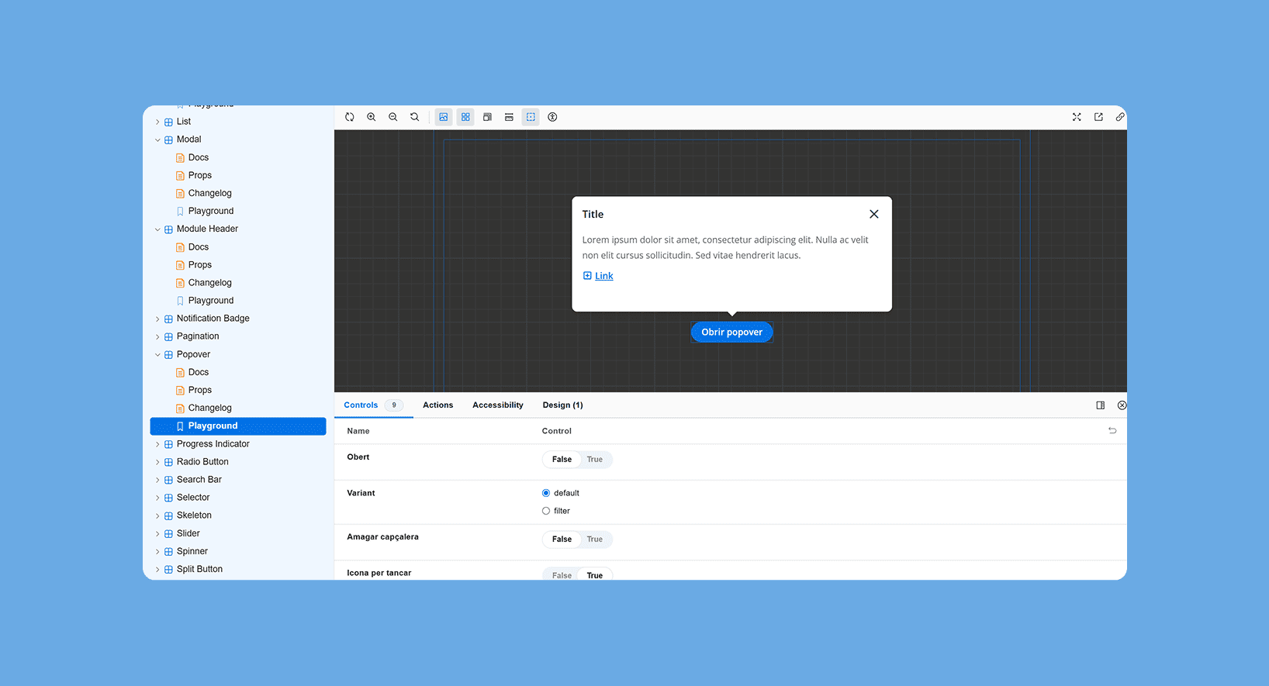1269x686 pixels.
Task: Open canvas in new tab
Action: 1098,117
